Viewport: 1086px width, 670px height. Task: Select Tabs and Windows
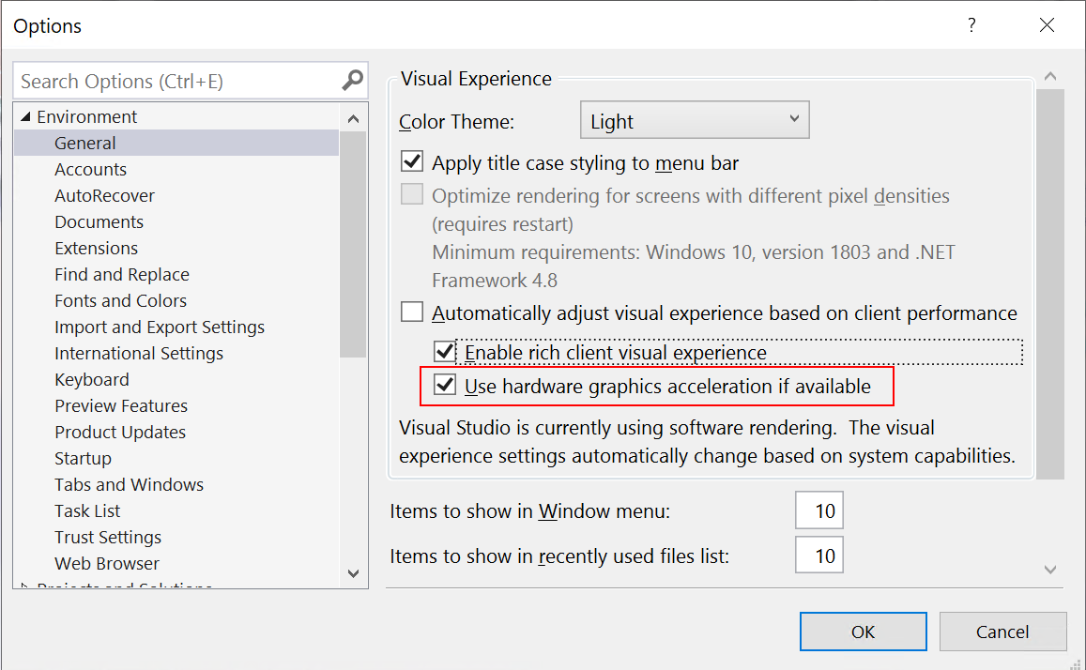[x=129, y=485]
